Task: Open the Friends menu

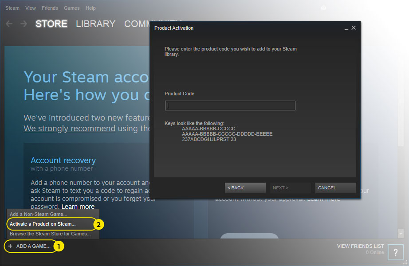Action: (50, 8)
